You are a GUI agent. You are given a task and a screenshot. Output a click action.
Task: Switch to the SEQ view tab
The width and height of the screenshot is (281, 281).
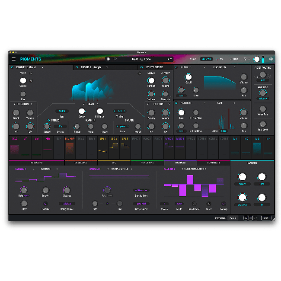tap(234, 59)
